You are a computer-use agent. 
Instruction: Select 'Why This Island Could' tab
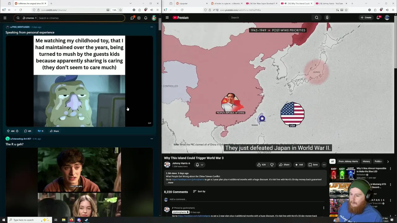[297, 3]
